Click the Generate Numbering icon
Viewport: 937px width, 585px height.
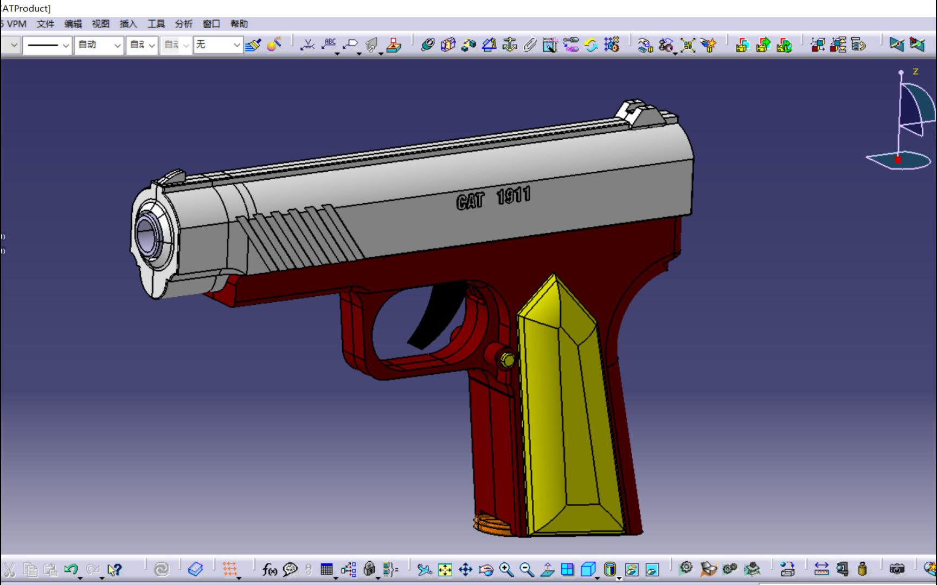(x=838, y=45)
